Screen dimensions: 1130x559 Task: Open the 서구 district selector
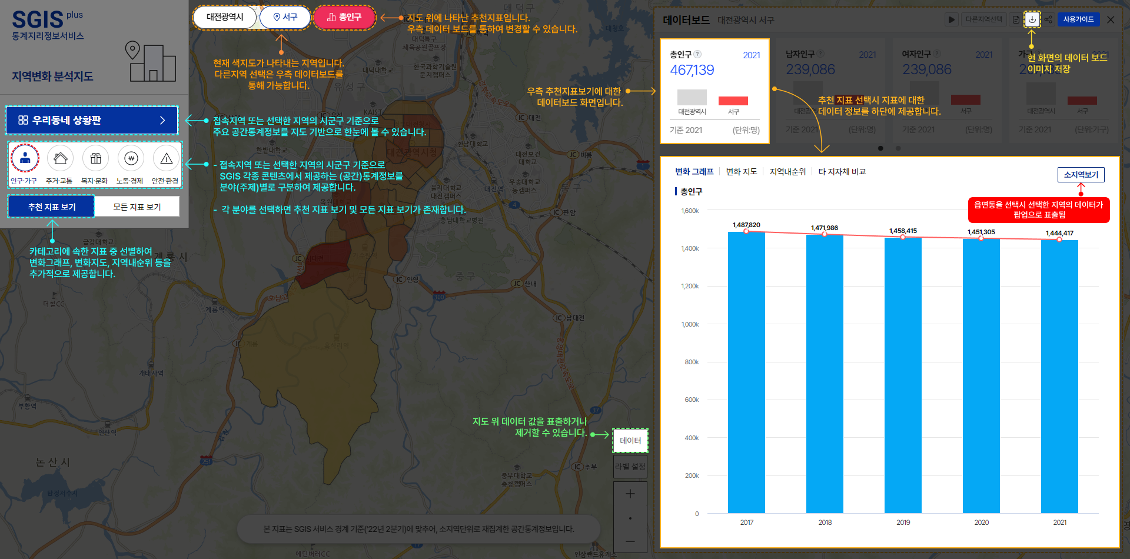(x=285, y=17)
